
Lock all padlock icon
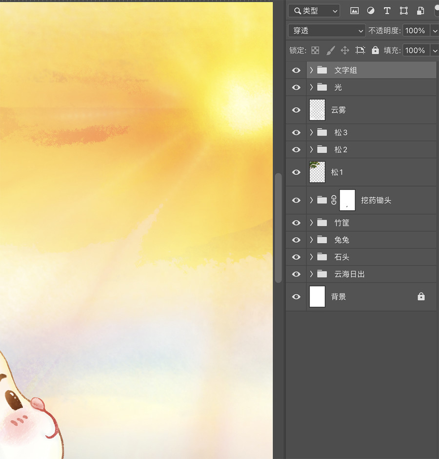(x=375, y=50)
